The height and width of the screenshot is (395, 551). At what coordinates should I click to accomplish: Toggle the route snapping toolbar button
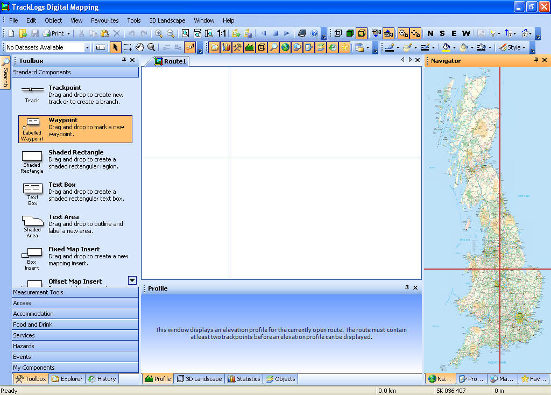tap(190, 47)
